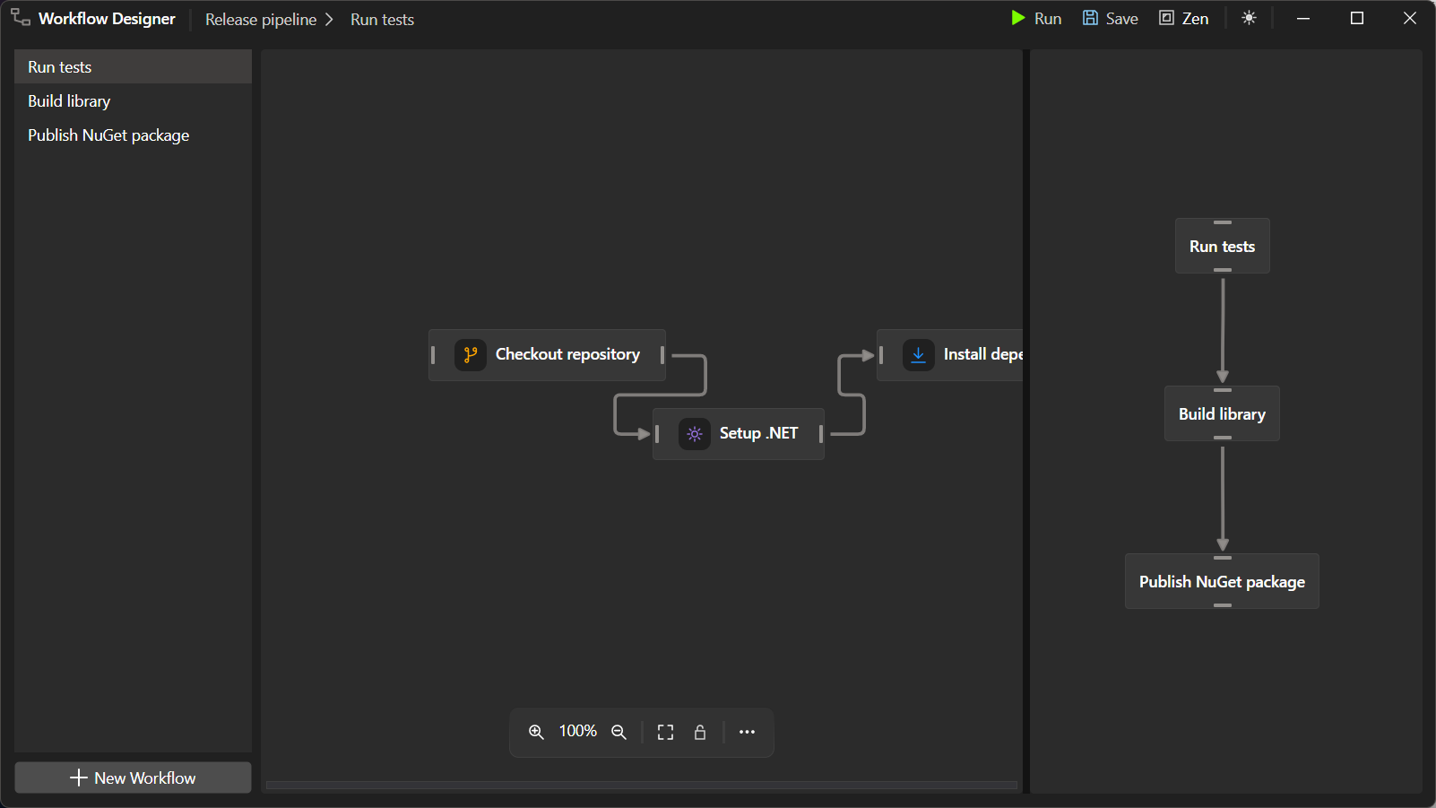Screen dimensions: 1436x808
Task: Click the horizontal canvas scrollbar
Action: pyautogui.click(x=642, y=786)
